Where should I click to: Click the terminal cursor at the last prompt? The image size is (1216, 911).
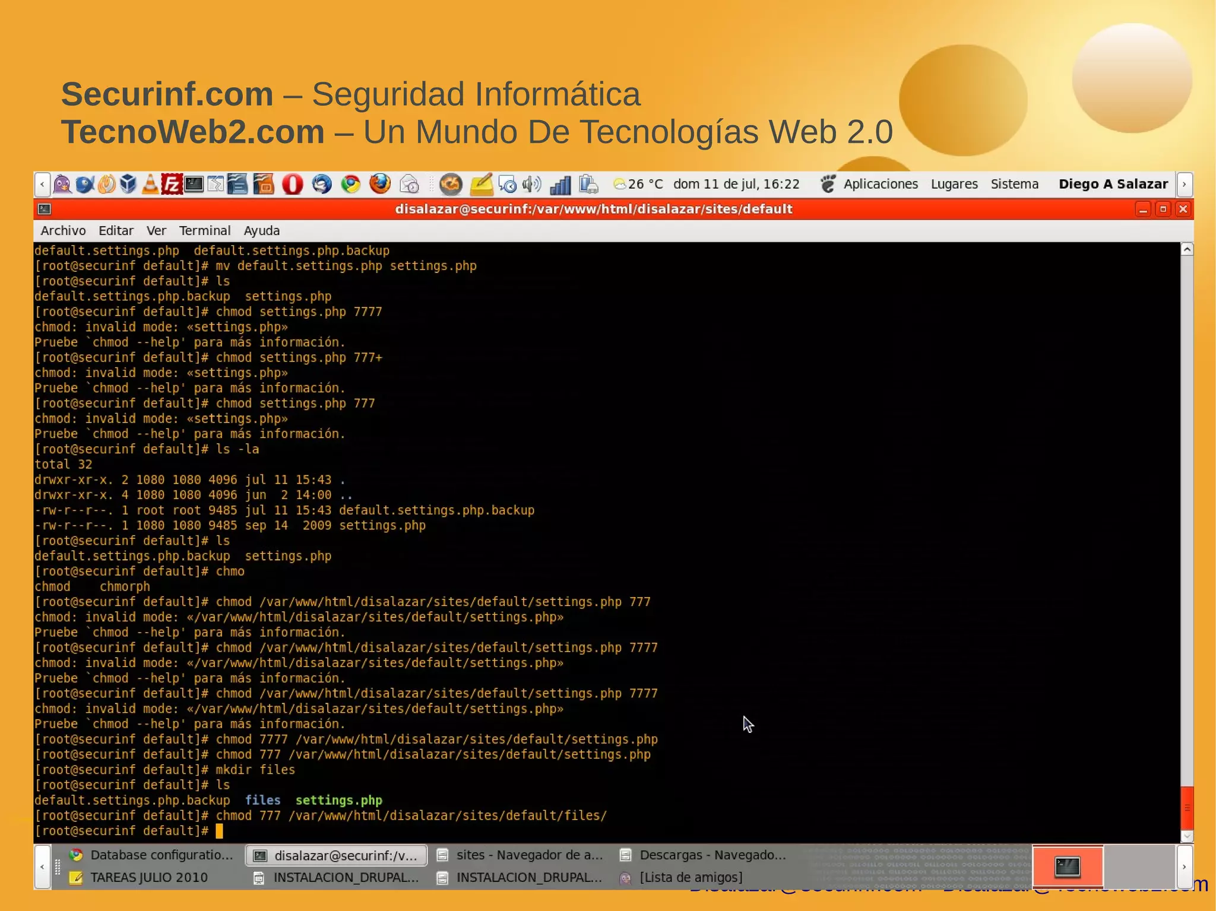coord(219,831)
